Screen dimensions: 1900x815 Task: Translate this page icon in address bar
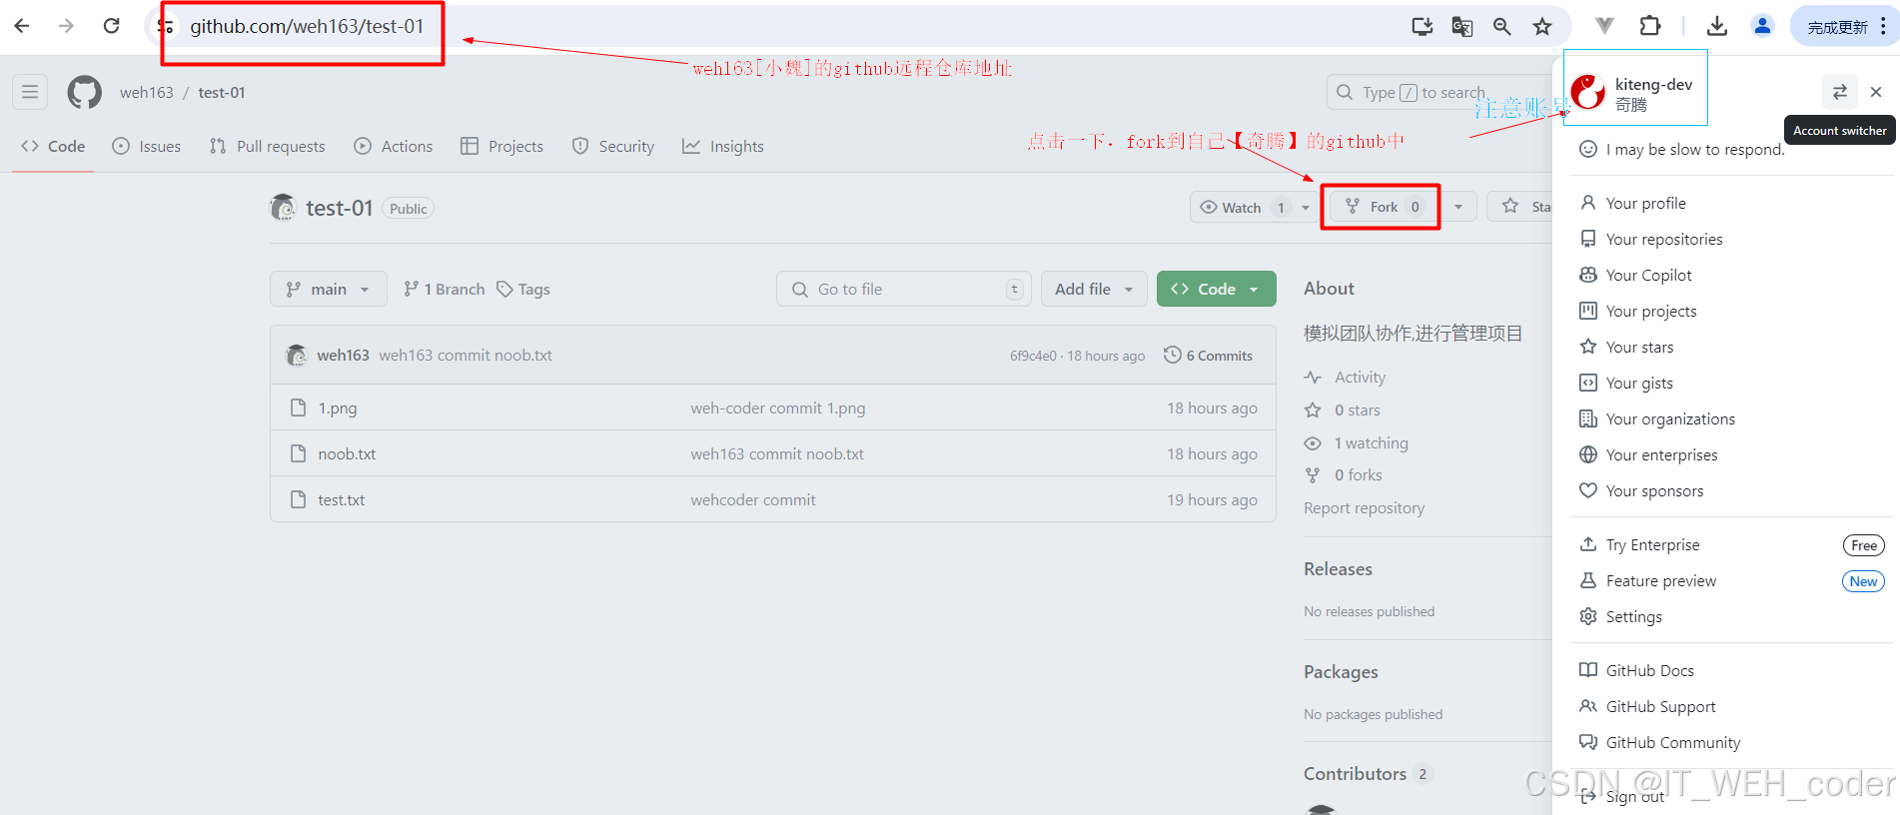(x=1461, y=27)
